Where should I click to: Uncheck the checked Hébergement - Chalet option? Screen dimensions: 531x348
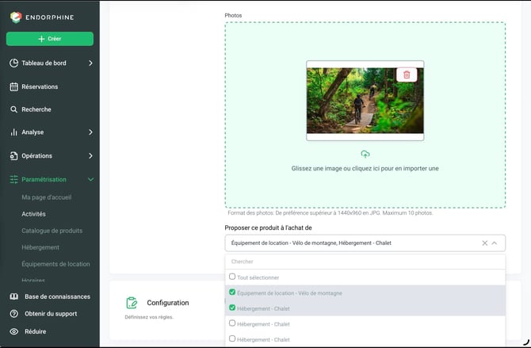(x=232, y=308)
